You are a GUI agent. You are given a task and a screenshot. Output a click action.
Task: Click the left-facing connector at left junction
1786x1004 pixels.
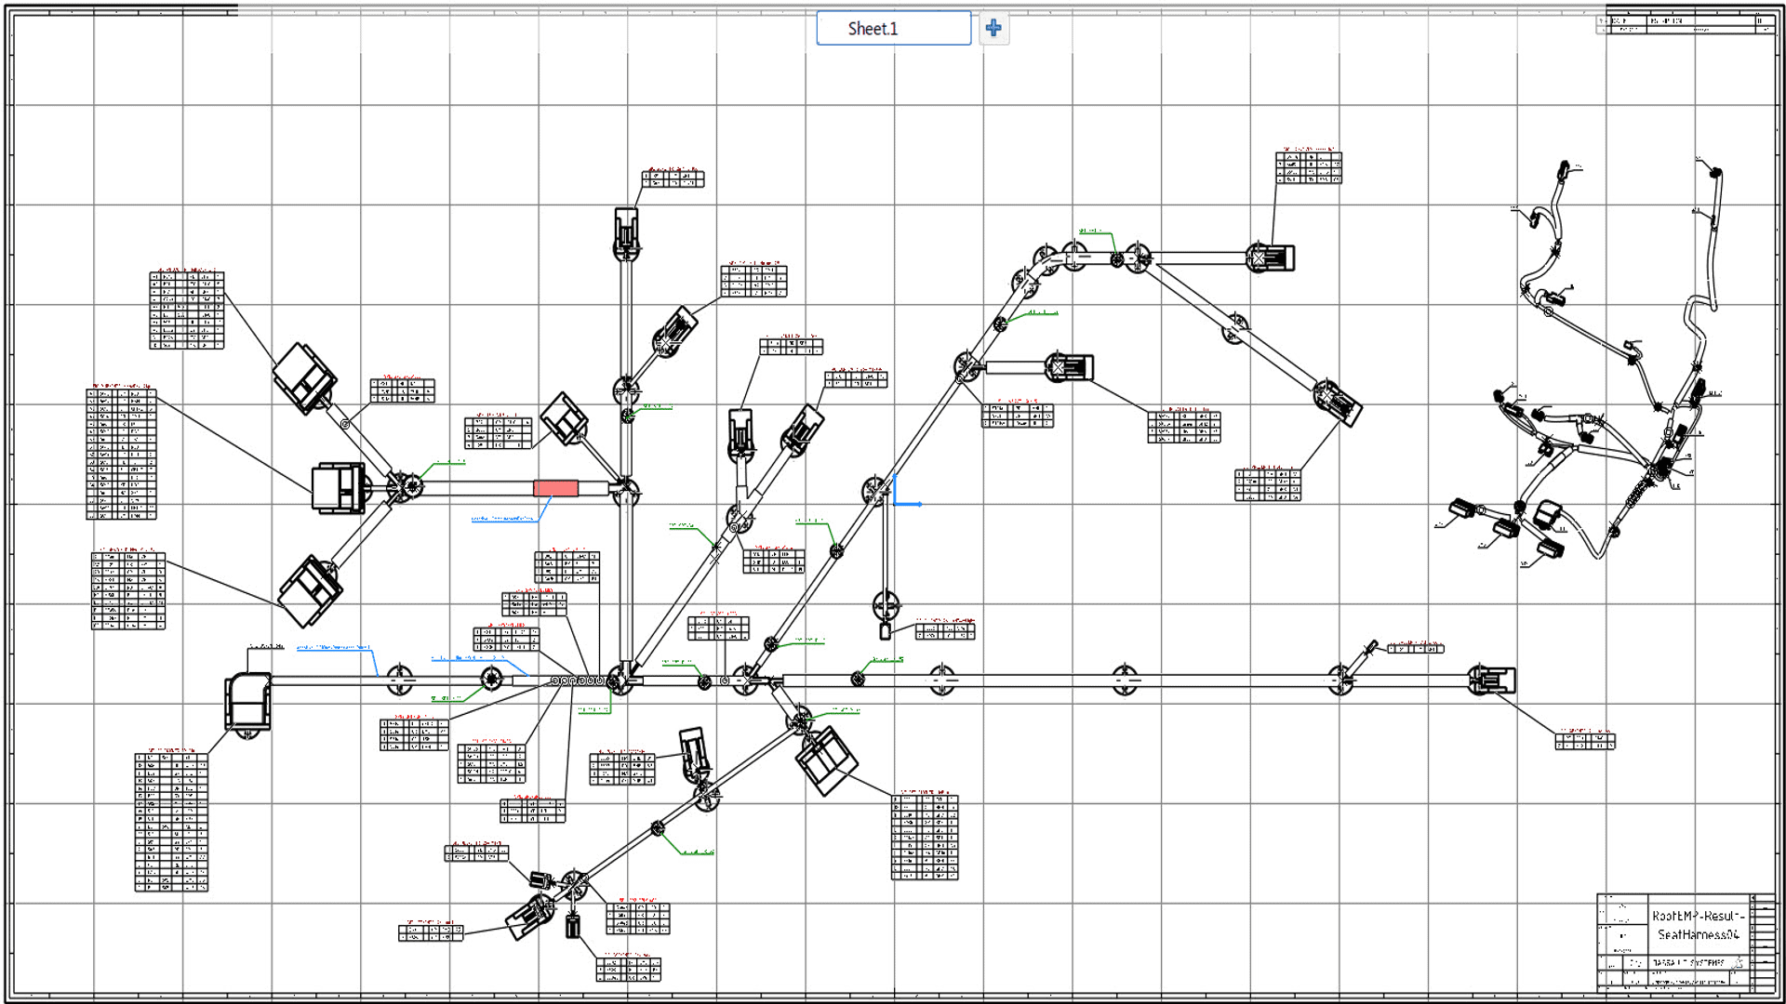[x=338, y=488]
